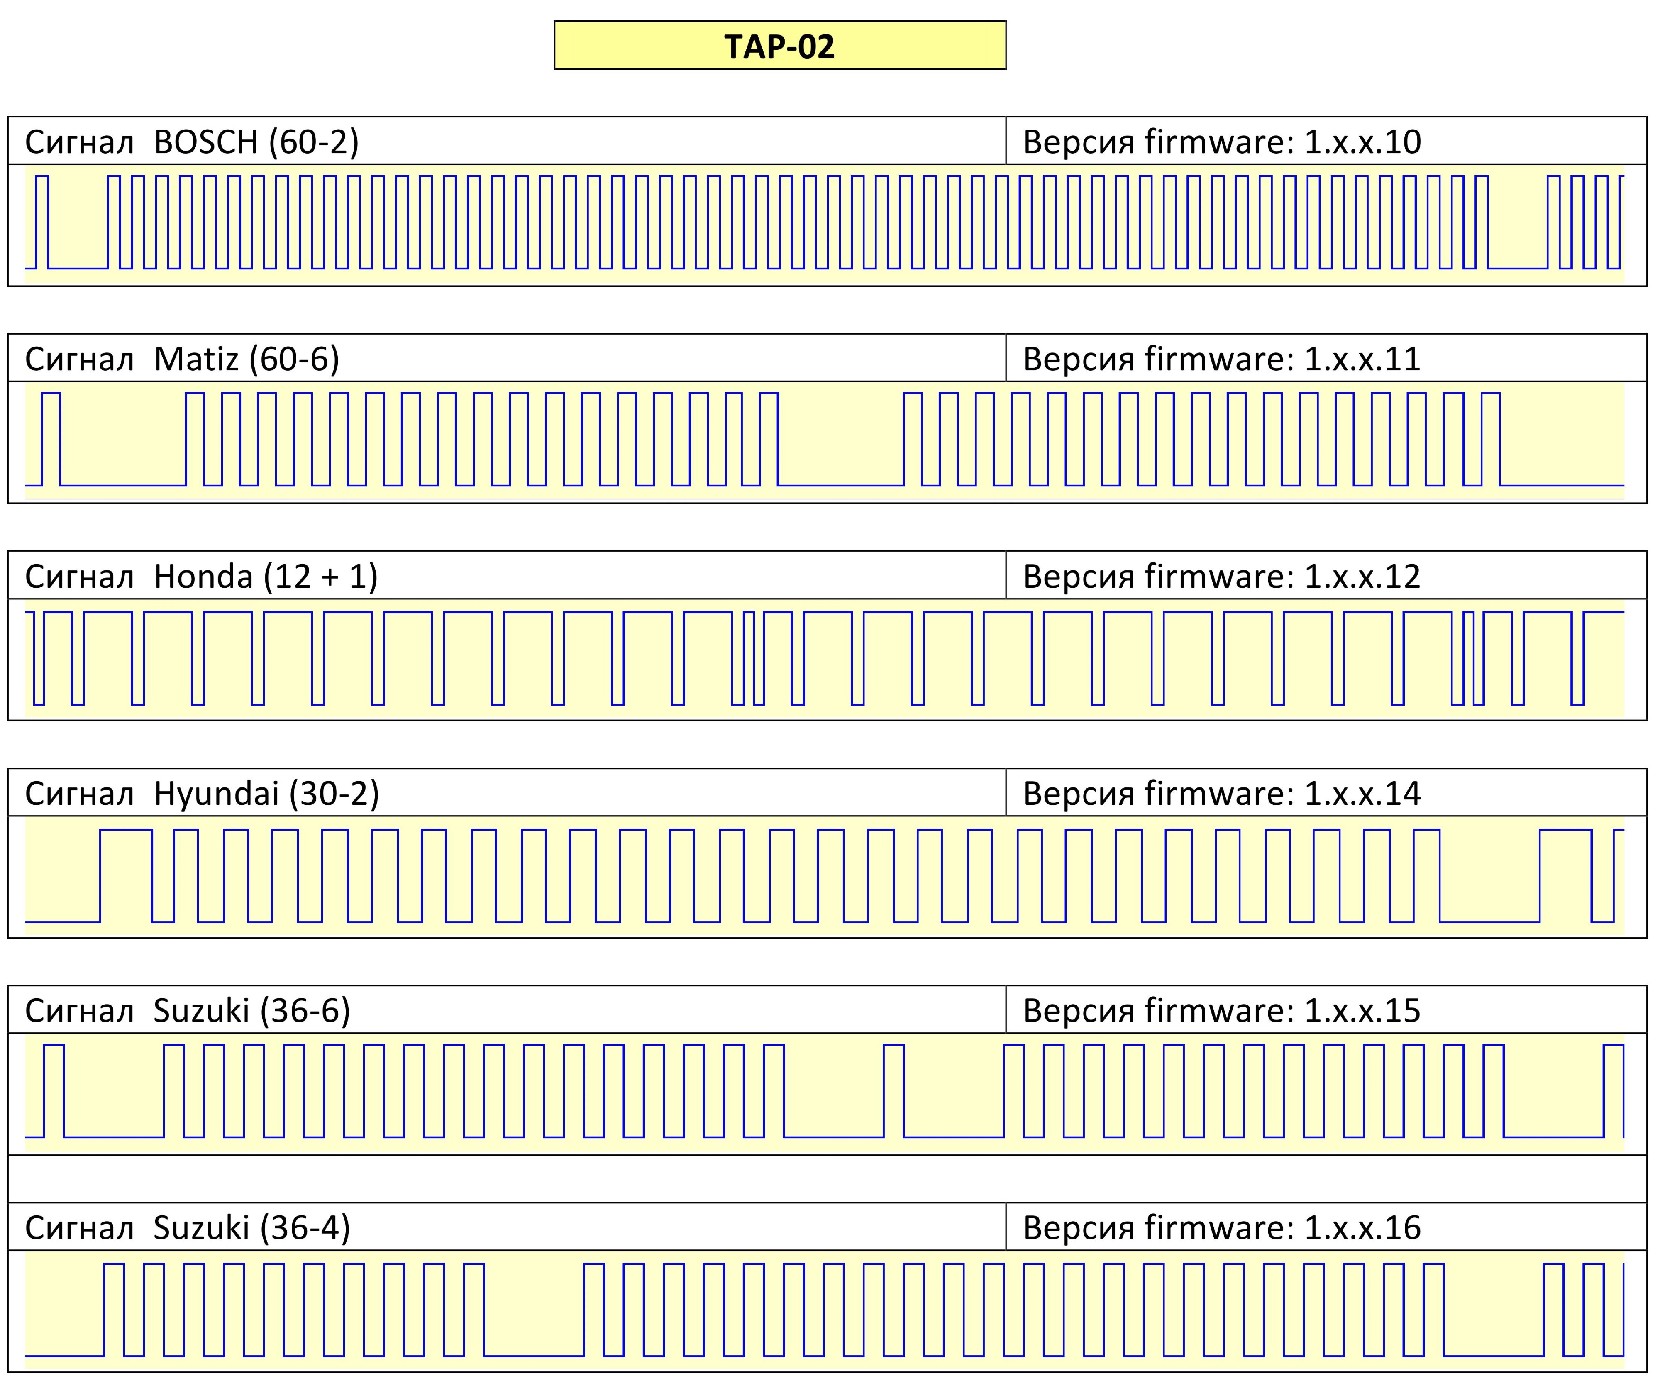Select the 'Сигнал Suzuki (36-4)' label
Viewport: 1660px width, 1386px height.
[187, 1228]
